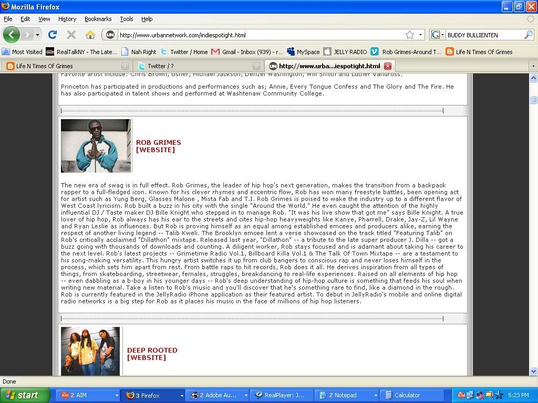Run search with the magnifying glass
538x403 pixels.
pos(529,35)
